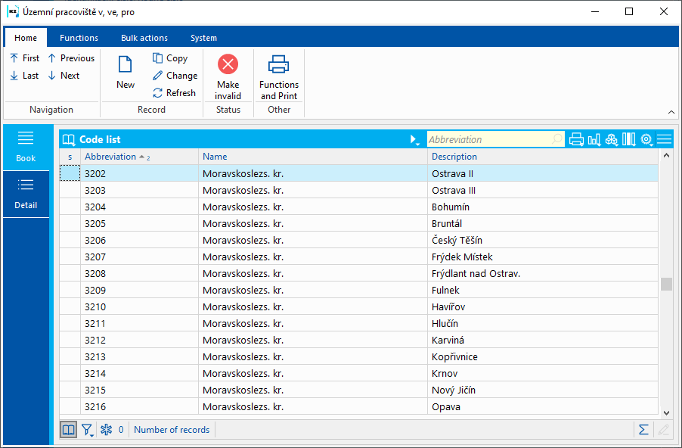The image size is (682, 448).
Task: Click the sum (sigma) icon in status bar
Action: coord(643,430)
